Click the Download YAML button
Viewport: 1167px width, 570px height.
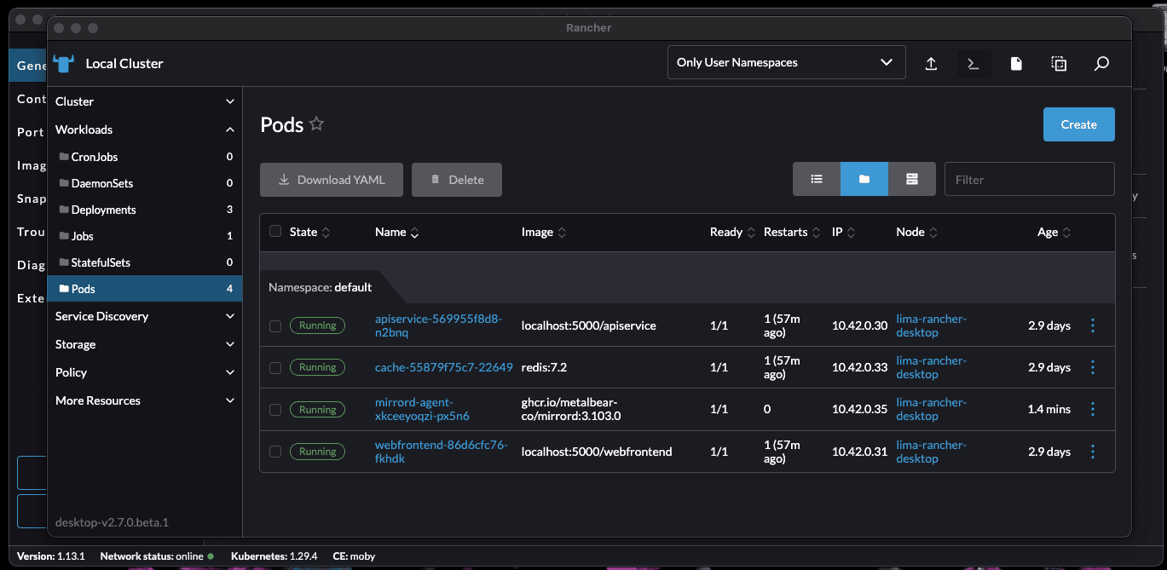(x=332, y=180)
